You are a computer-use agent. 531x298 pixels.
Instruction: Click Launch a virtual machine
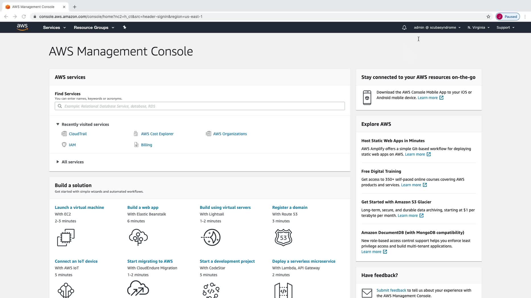point(79,207)
